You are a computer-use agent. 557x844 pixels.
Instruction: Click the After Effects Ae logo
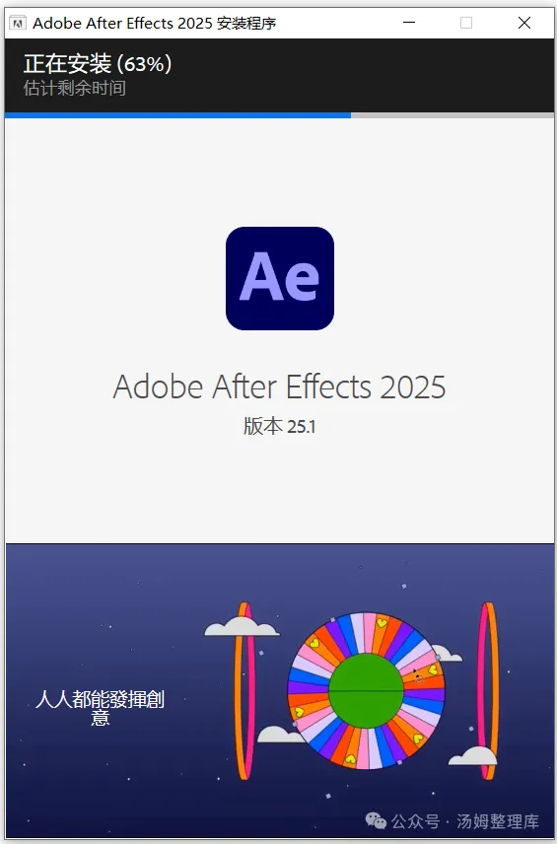pyautogui.click(x=280, y=278)
